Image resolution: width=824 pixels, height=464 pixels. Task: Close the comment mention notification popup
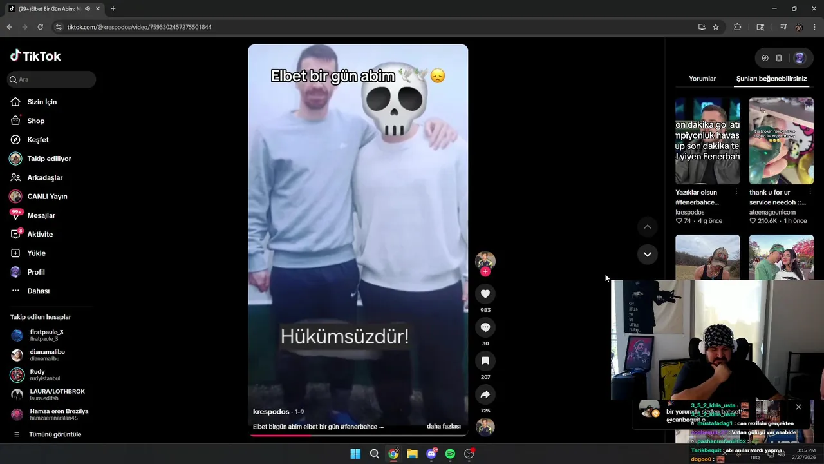click(x=798, y=407)
